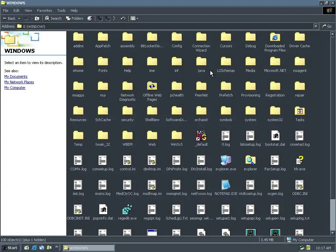Select the hh.exe help icon
This screenshot has height=252, width=336.
tap(300, 160)
